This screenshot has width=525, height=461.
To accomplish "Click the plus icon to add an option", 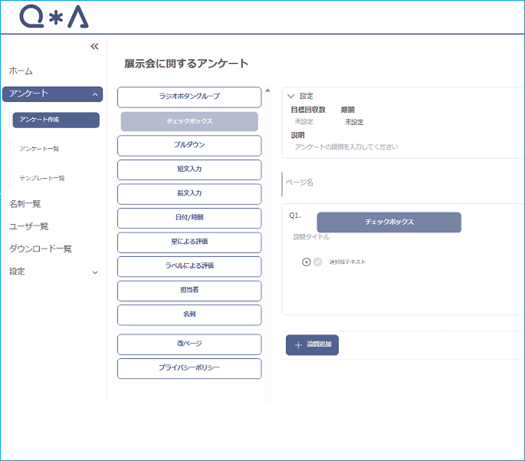I will (x=307, y=262).
